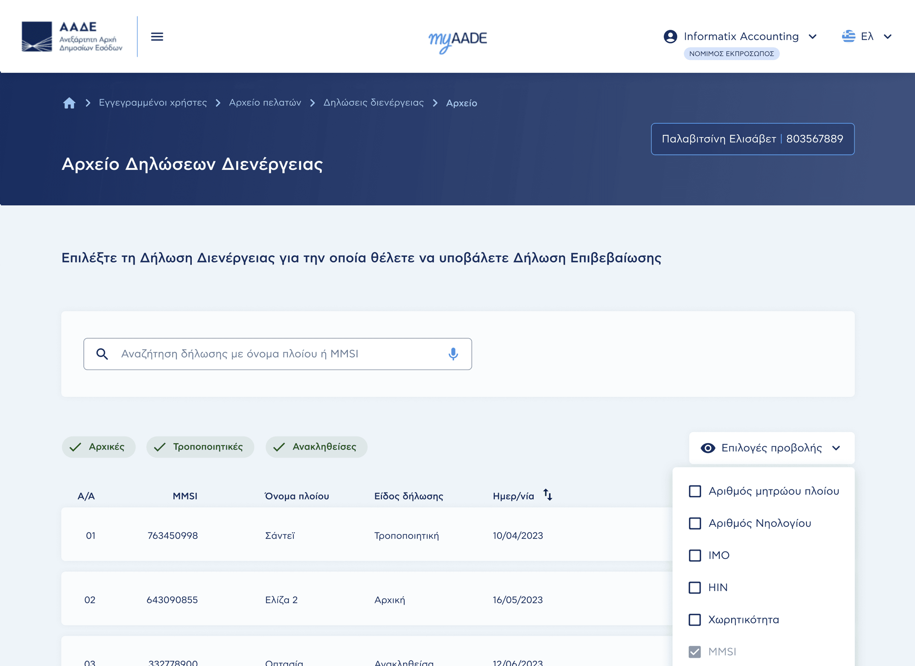This screenshot has width=915, height=666.
Task: Go to Αρχείο πελατών breadcrumb link
Action: pos(265,103)
